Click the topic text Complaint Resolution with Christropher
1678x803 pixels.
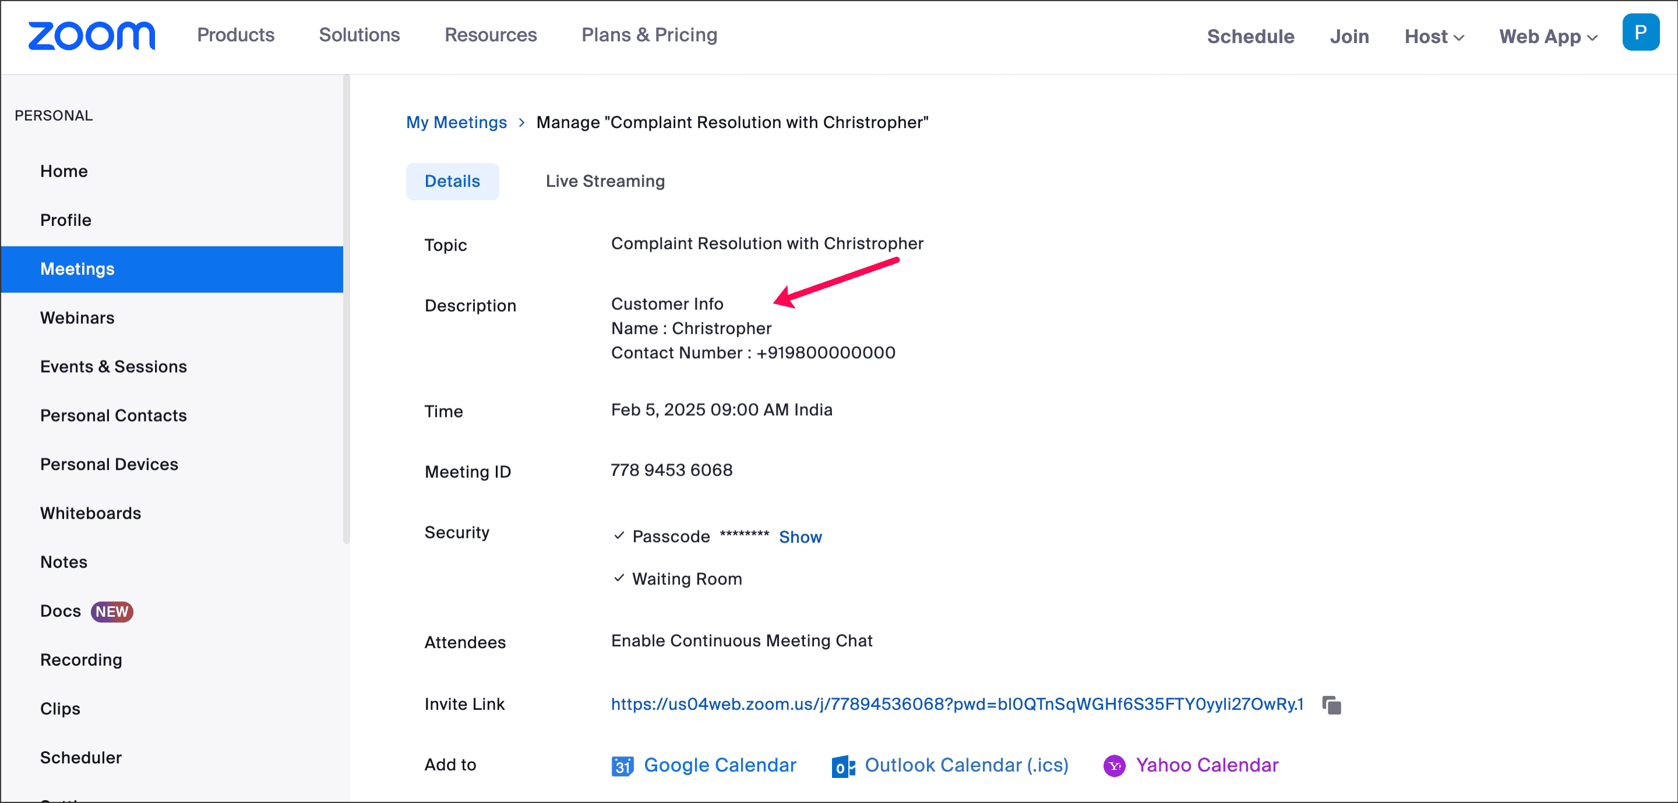tap(767, 243)
